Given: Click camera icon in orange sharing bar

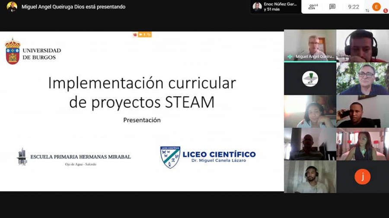Looking at the screenshot, I should click(140, 35).
